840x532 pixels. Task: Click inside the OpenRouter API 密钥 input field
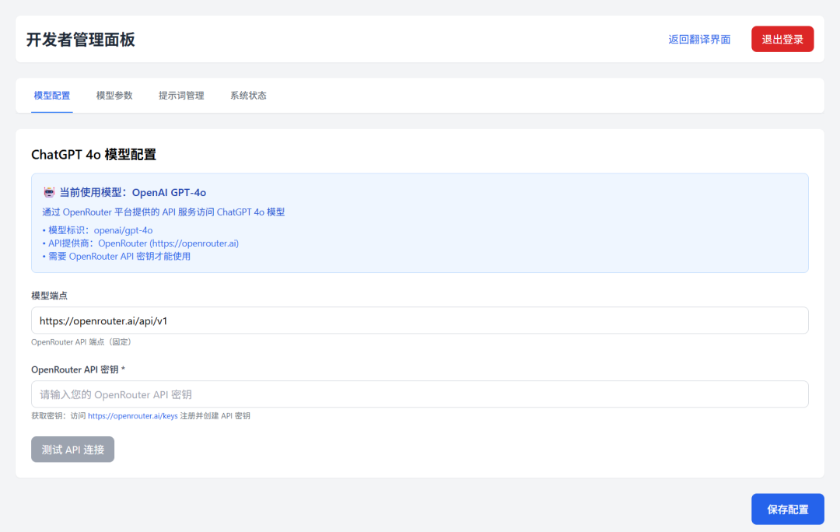pos(420,394)
